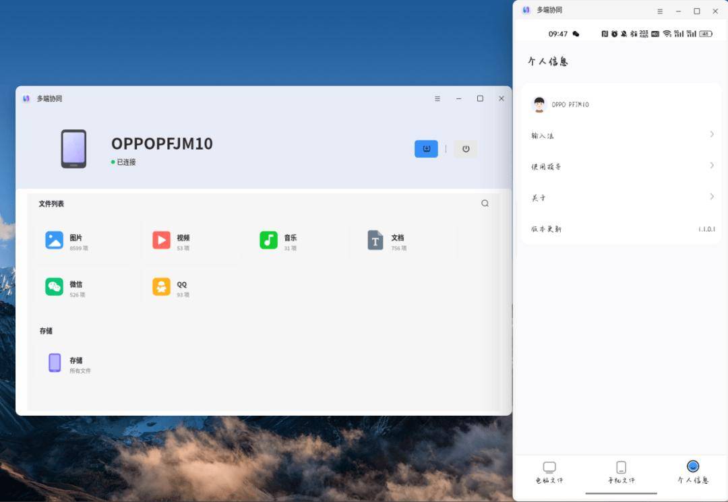728x502 pixels.
Task: Select the 个人信息 personal info tab
Action: (x=693, y=473)
